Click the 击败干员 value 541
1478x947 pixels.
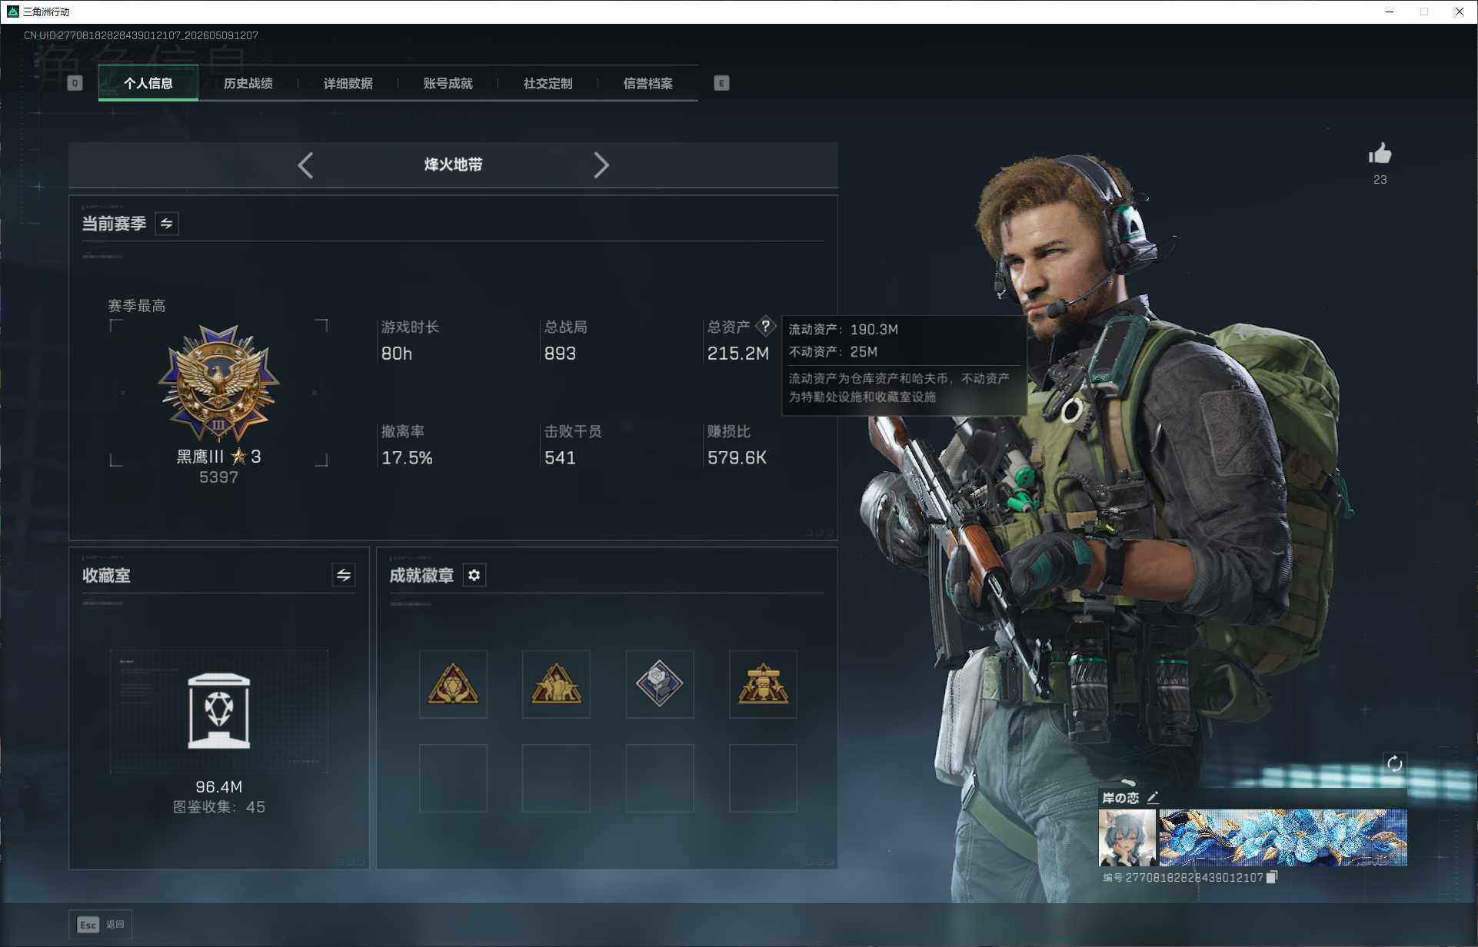pyautogui.click(x=560, y=458)
